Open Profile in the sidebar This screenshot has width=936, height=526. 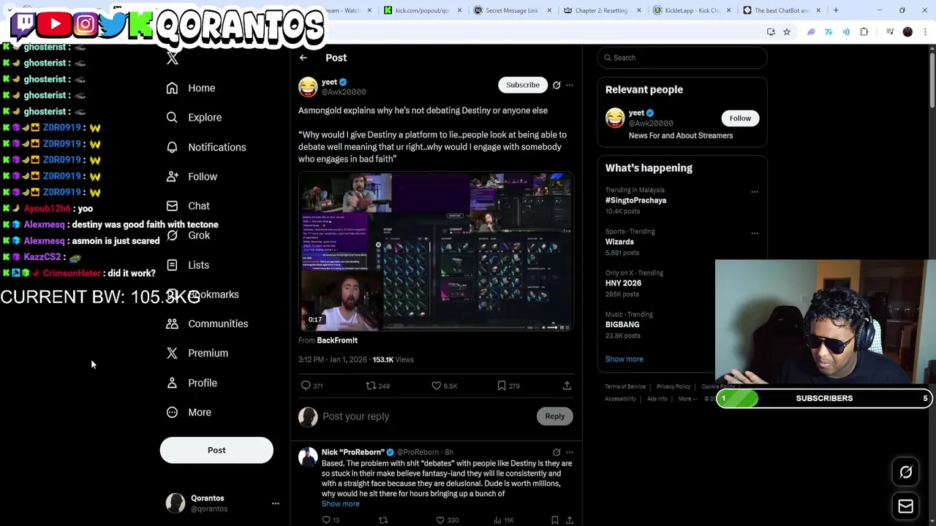pos(192,383)
